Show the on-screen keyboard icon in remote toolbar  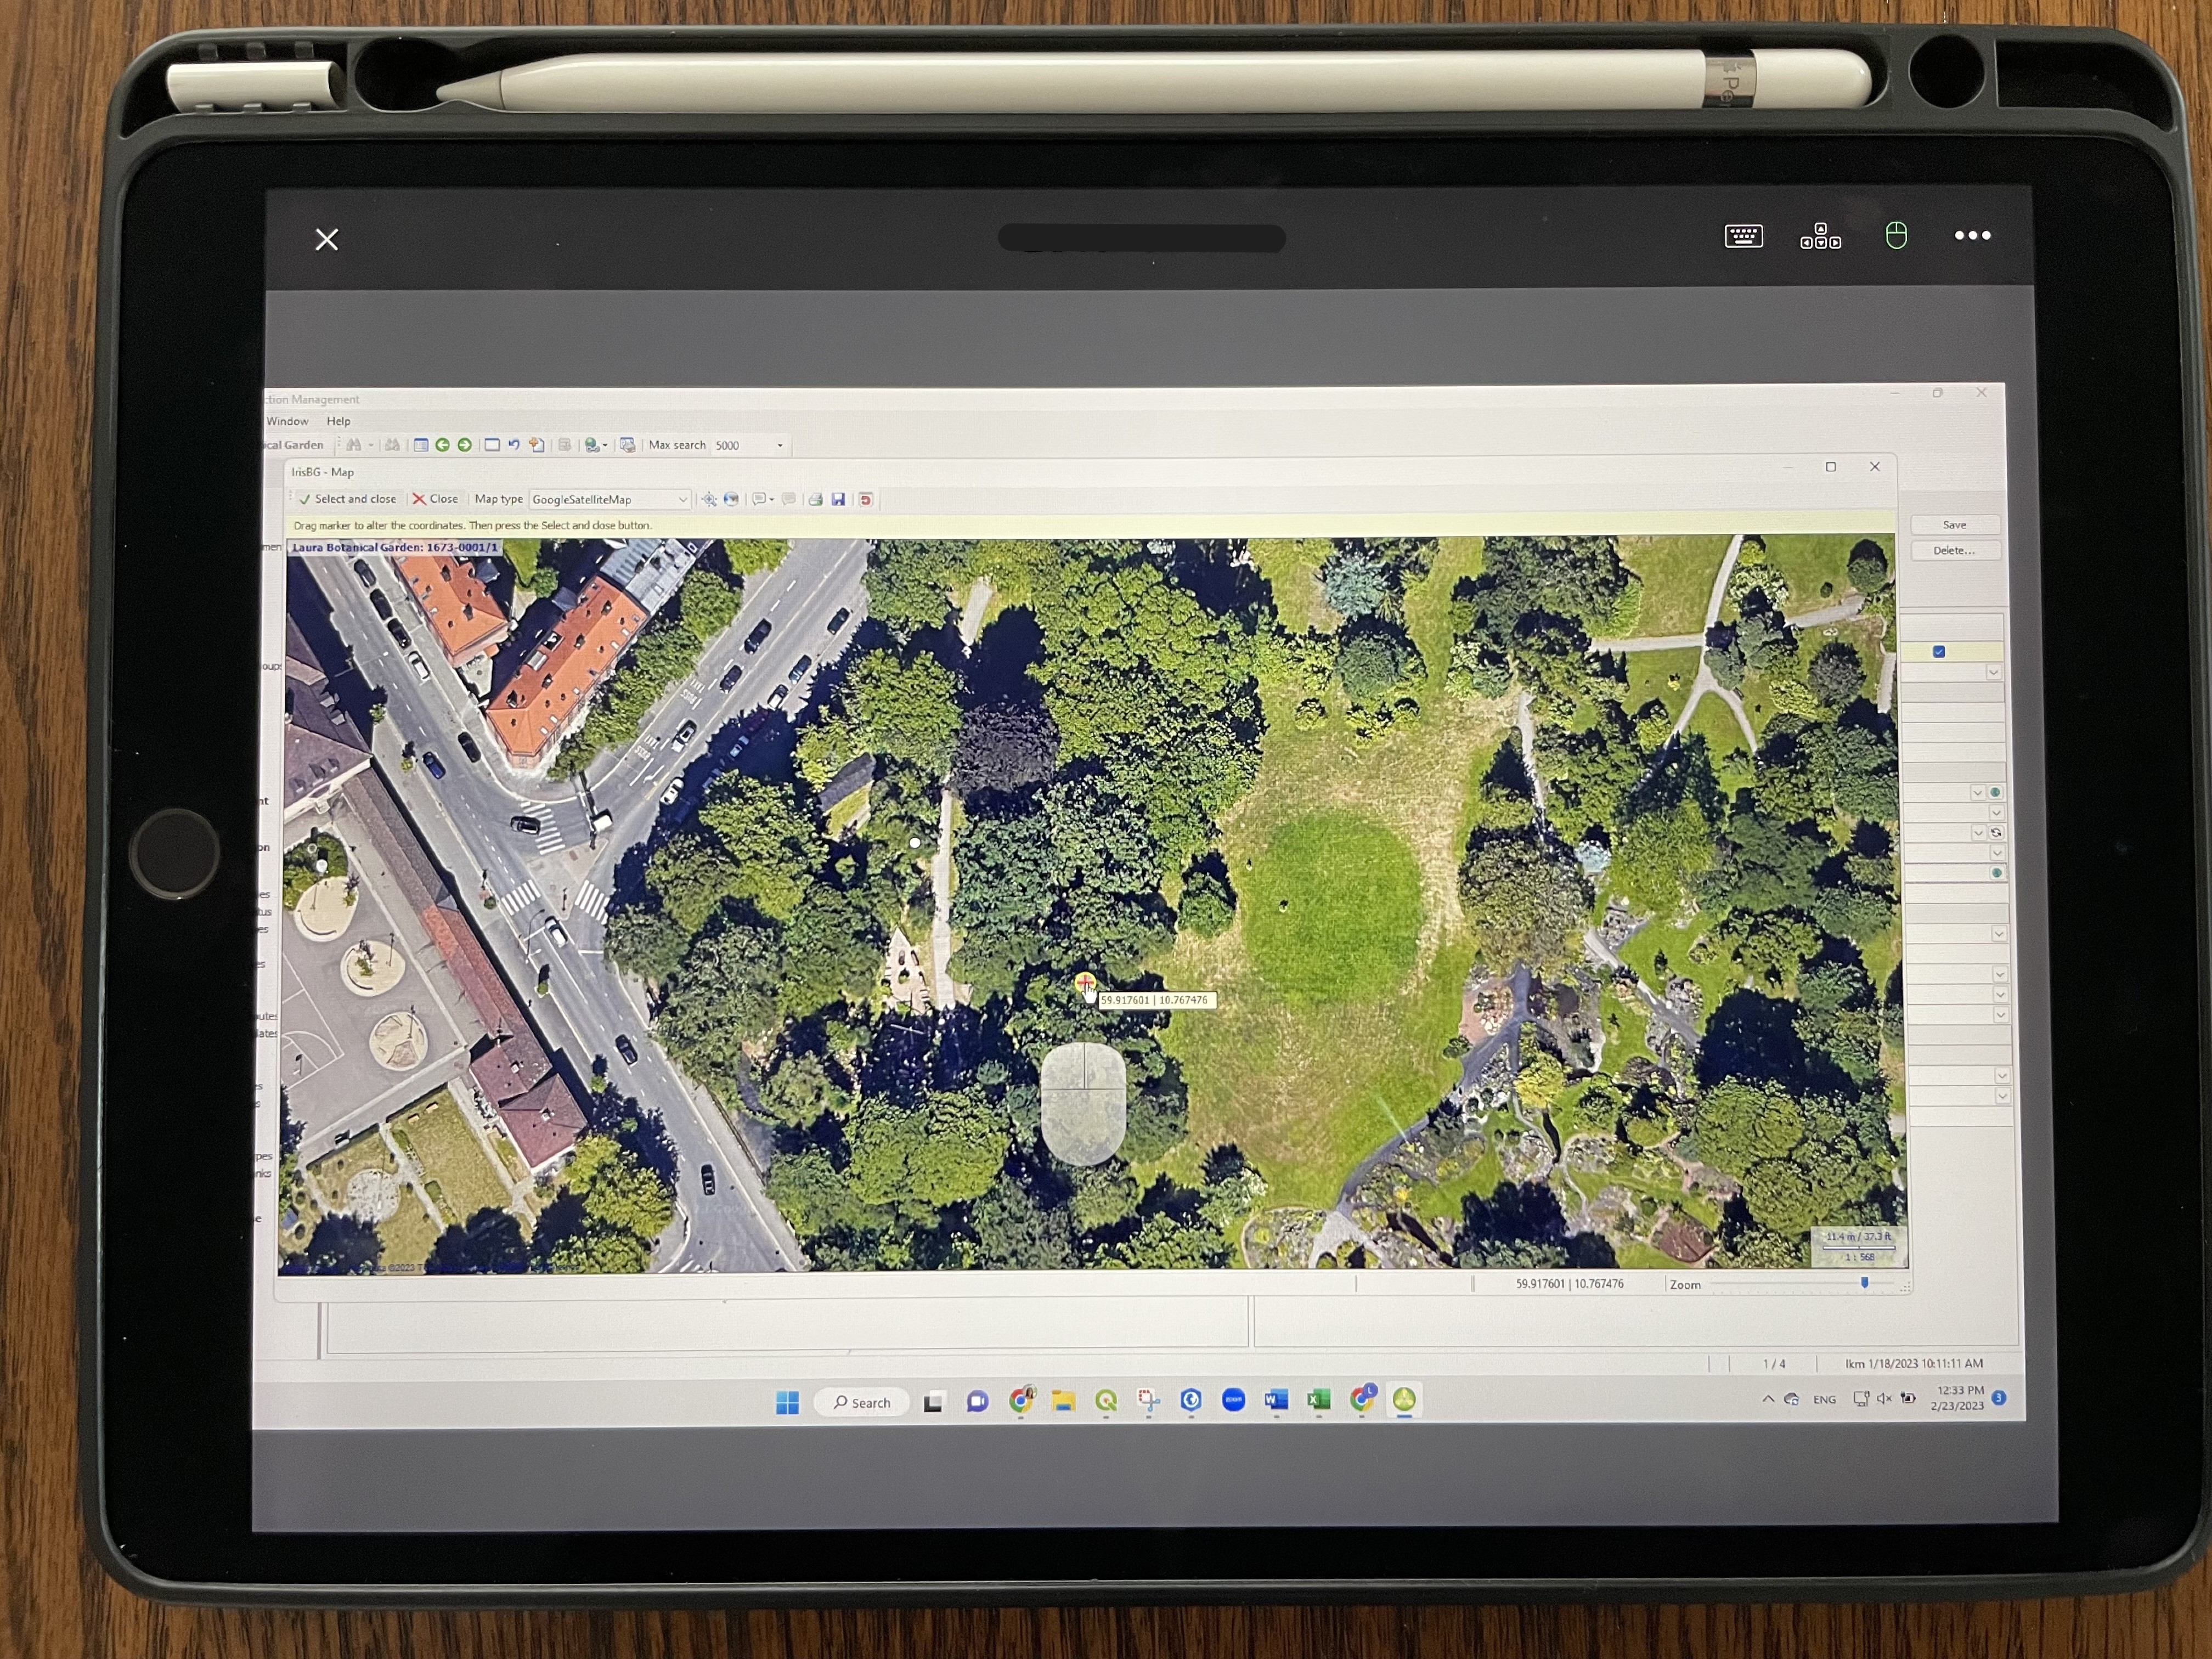pyautogui.click(x=1744, y=236)
